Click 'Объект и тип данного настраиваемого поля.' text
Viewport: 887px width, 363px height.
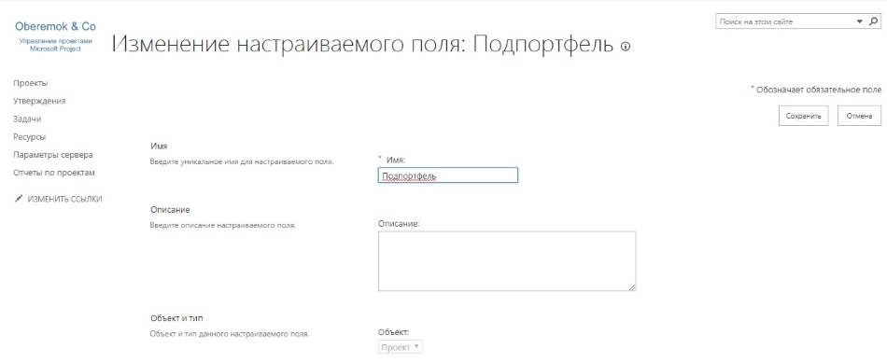tap(229, 334)
